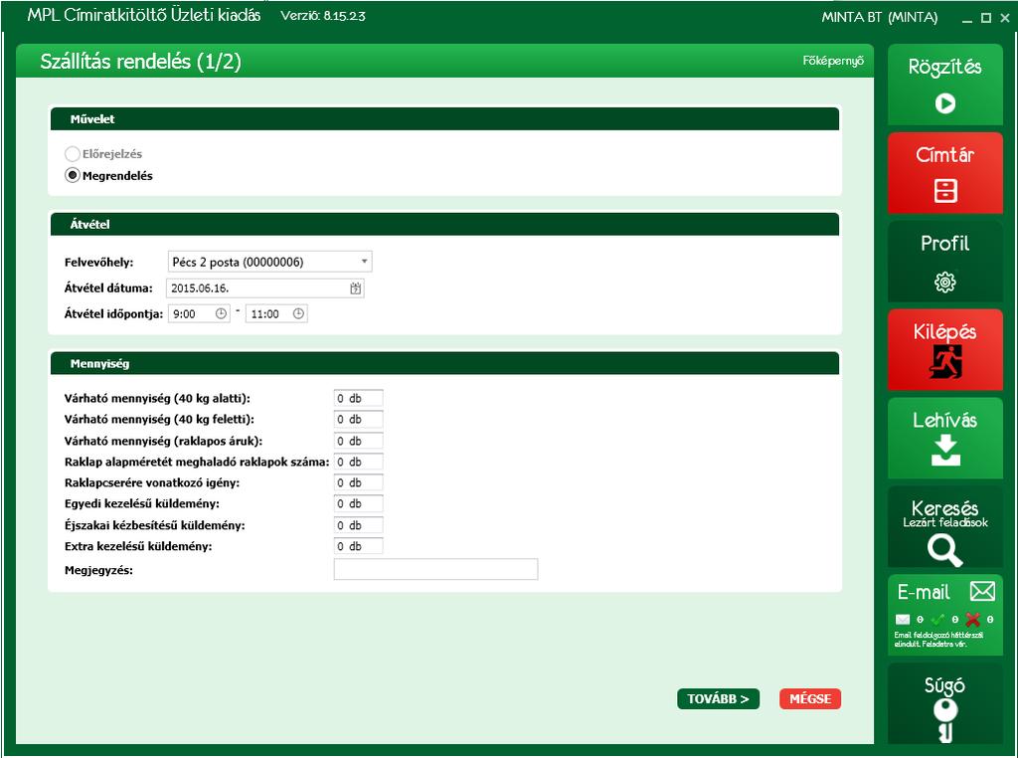
Task: Click the raklapos áruk quantity field
Action: pos(358,441)
